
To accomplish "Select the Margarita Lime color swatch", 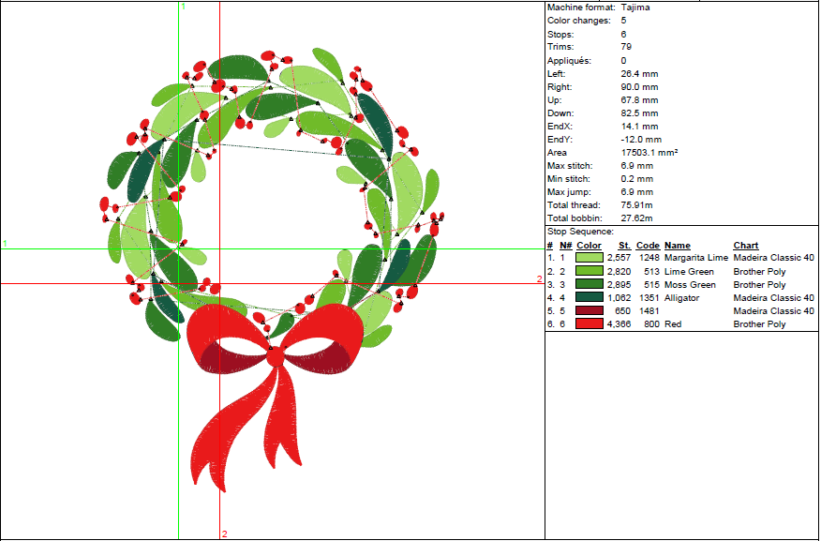I will [x=588, y=257].
